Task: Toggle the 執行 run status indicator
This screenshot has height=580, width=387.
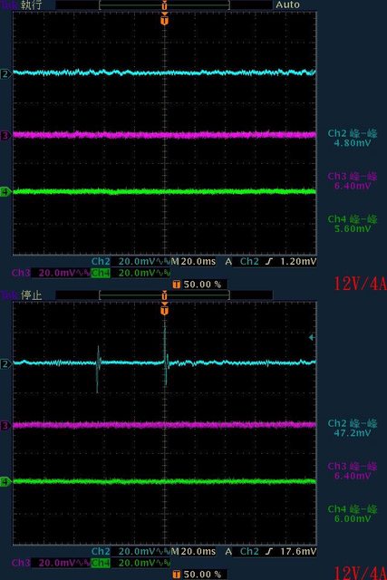Action: point(31,5)
